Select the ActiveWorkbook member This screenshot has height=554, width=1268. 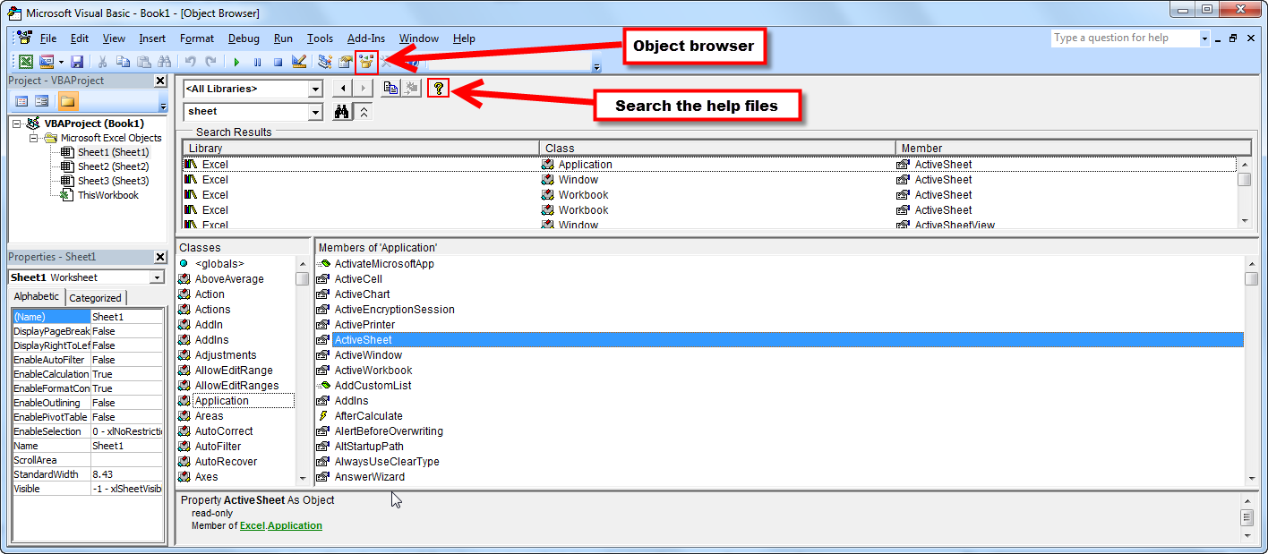[373, 371]
